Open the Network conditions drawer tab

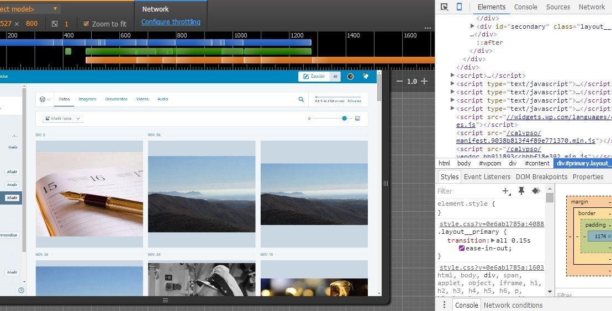513,305
